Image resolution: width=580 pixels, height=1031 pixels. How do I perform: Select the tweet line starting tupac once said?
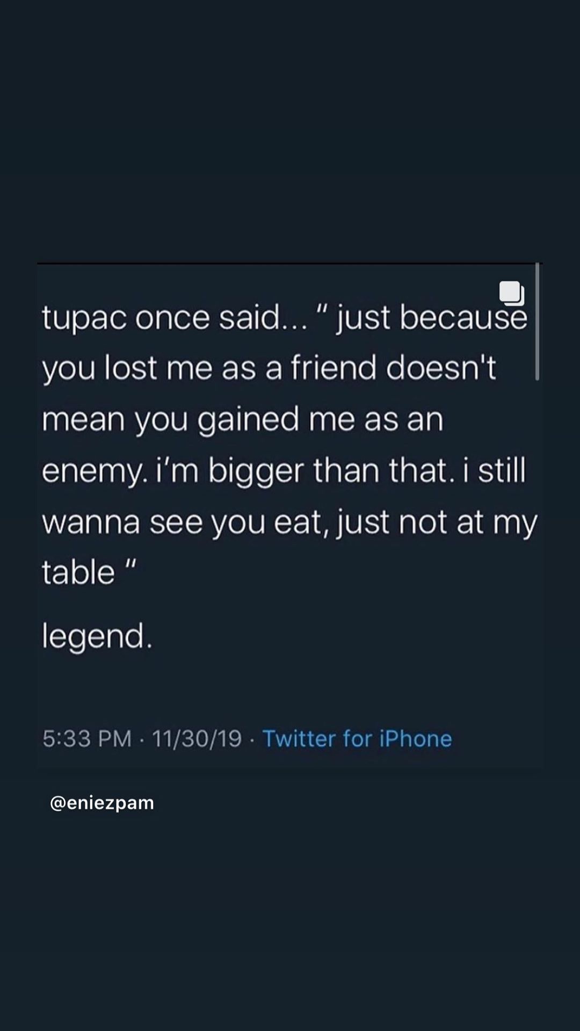285,317
